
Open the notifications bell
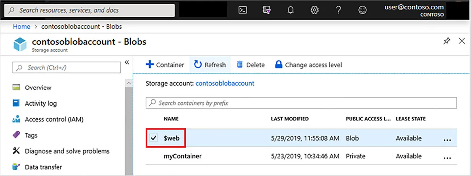coord(291,10)
